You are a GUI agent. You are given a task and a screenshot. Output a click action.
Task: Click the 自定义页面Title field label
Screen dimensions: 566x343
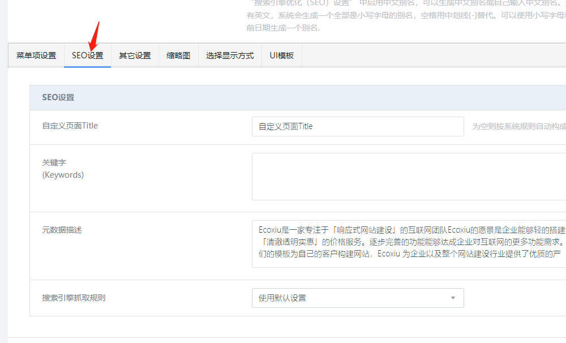tap(70, 126)
